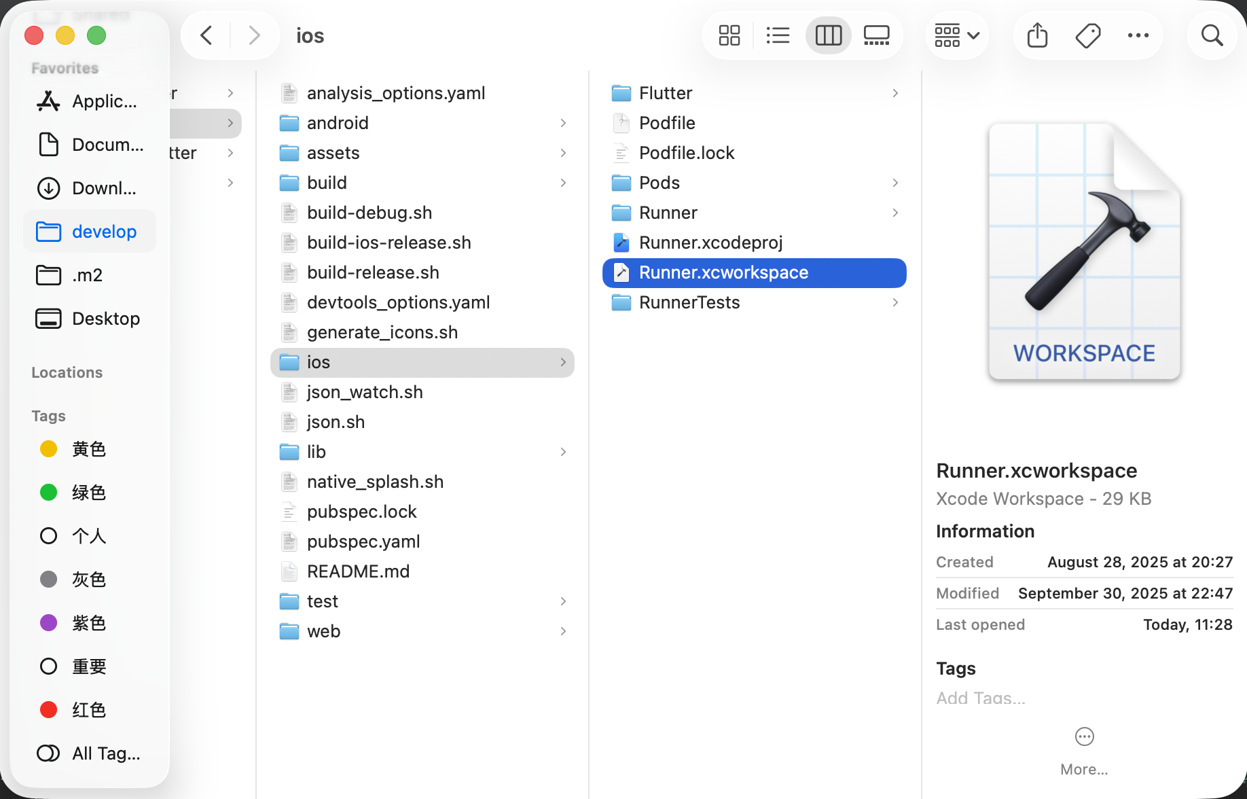The image size is (1247, 799).
Task: Click the red tag dot
Action: pos(49,710)
